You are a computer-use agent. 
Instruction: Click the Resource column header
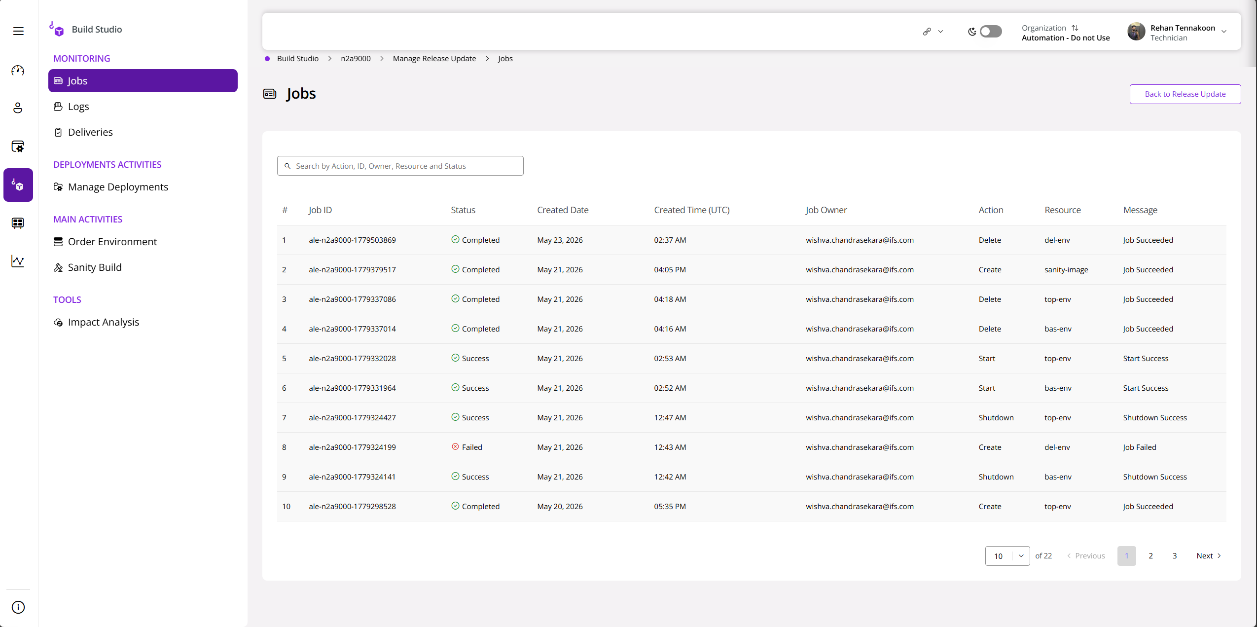coord(1063,210)
